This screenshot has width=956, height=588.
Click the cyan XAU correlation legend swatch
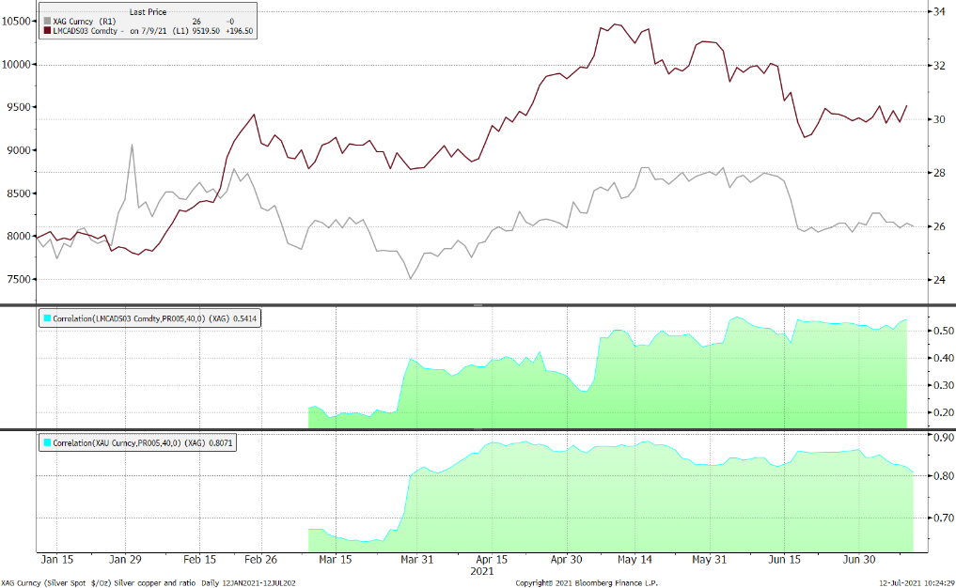(x=47, y=442)
